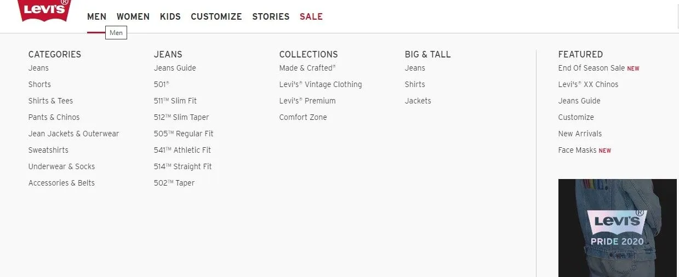Browse Big & Tall Jackets
The height and width of the screenshot is (277, 679).
coord(418,101)
